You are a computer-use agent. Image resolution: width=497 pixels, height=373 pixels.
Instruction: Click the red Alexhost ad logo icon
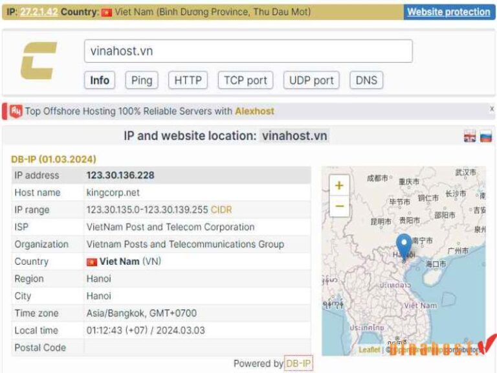click(x=16, y=111)
